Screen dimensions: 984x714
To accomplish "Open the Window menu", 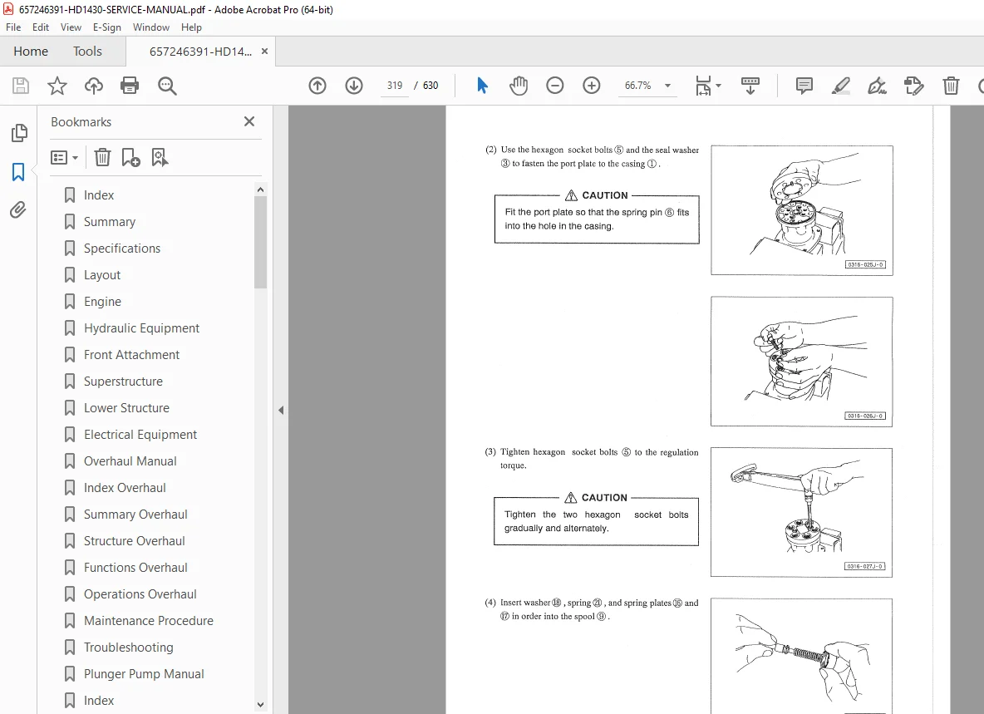I will 151,27.
